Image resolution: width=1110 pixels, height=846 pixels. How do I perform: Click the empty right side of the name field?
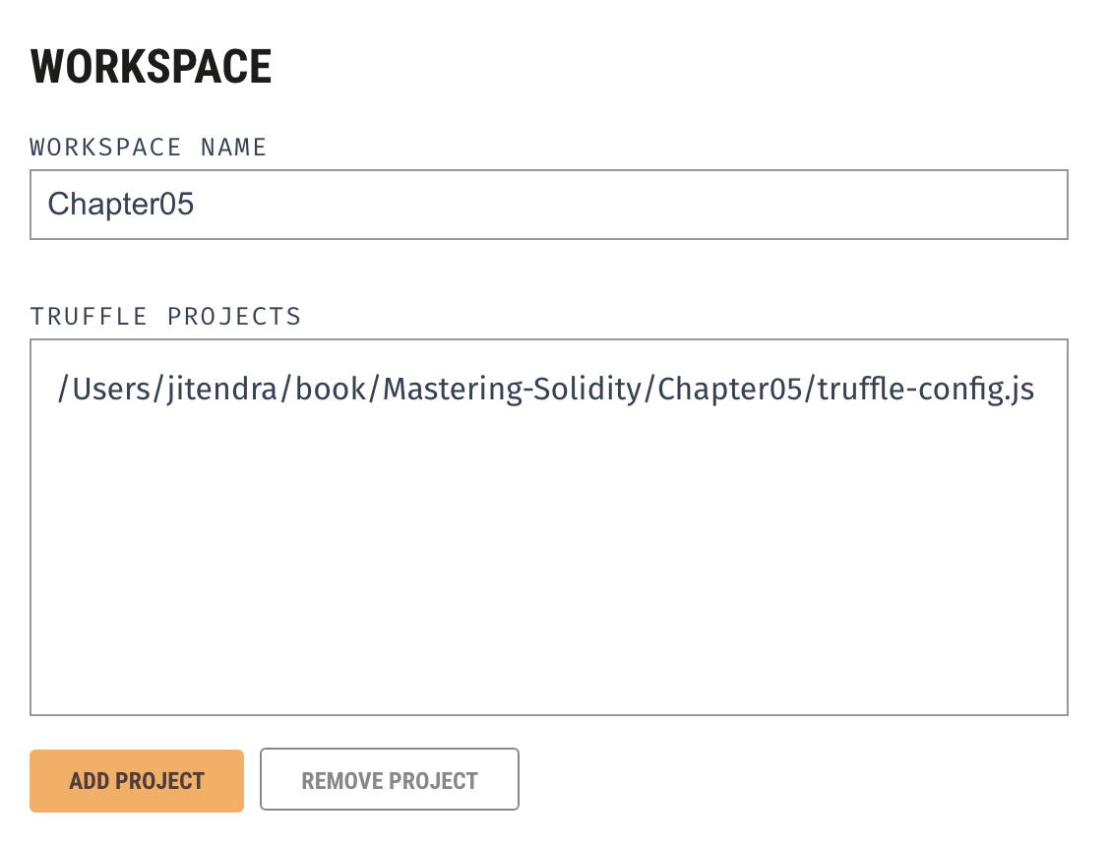point(787,205)
